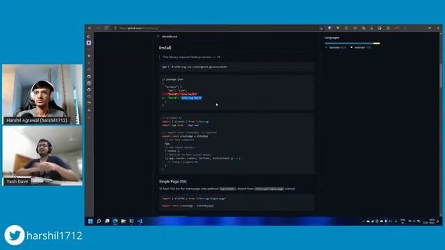Select the npm install command line

click(x=195, y=67)
